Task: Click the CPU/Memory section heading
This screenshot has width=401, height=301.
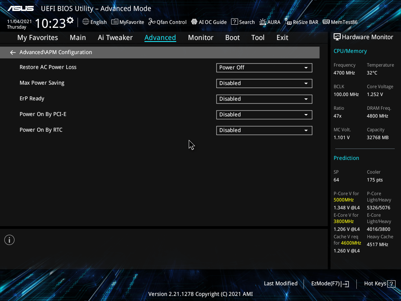Action: pyautogui.click(x=350, y=51)
